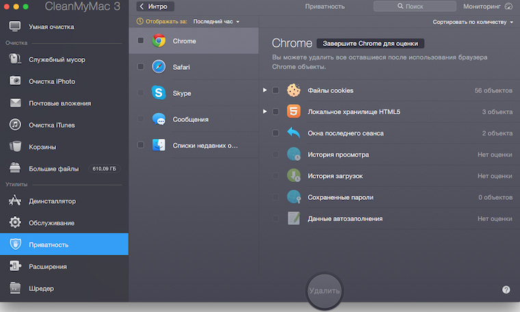Click the Safari compass icon

click(159, 66)
